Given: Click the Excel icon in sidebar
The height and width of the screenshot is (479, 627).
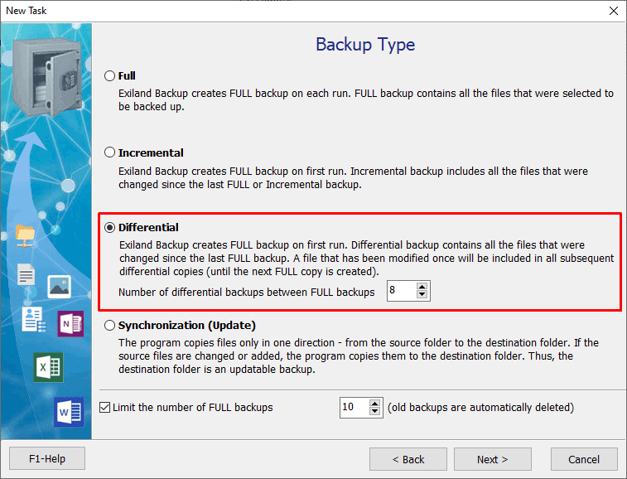Looking at the screenshot, I should (x=48, y=367).
